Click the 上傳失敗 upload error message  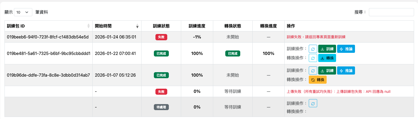338,92
